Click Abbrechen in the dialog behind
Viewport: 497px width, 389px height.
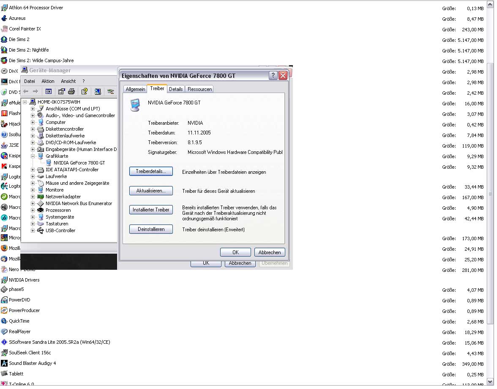[240, 264]
